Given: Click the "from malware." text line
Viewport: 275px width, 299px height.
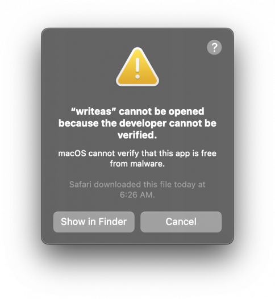Looking at the screenshot, I should (x=137, y=164).
